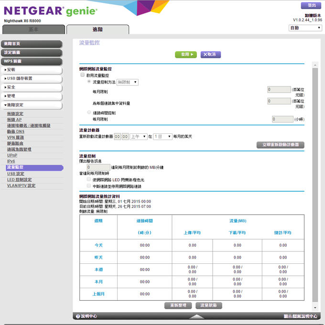
Task: Click the vertical scrollbar thumb
Action: tap(315, 185)
